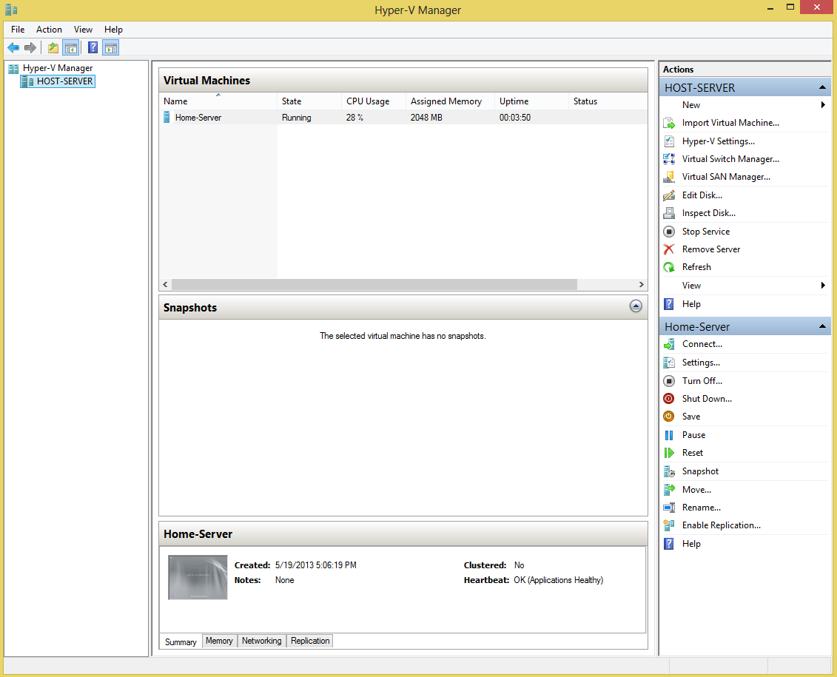Open the Help menu in the menu bar
Image resolution: width=837 pixels, height=677 pixels.
pyautogui.click(x=114, y=30)
